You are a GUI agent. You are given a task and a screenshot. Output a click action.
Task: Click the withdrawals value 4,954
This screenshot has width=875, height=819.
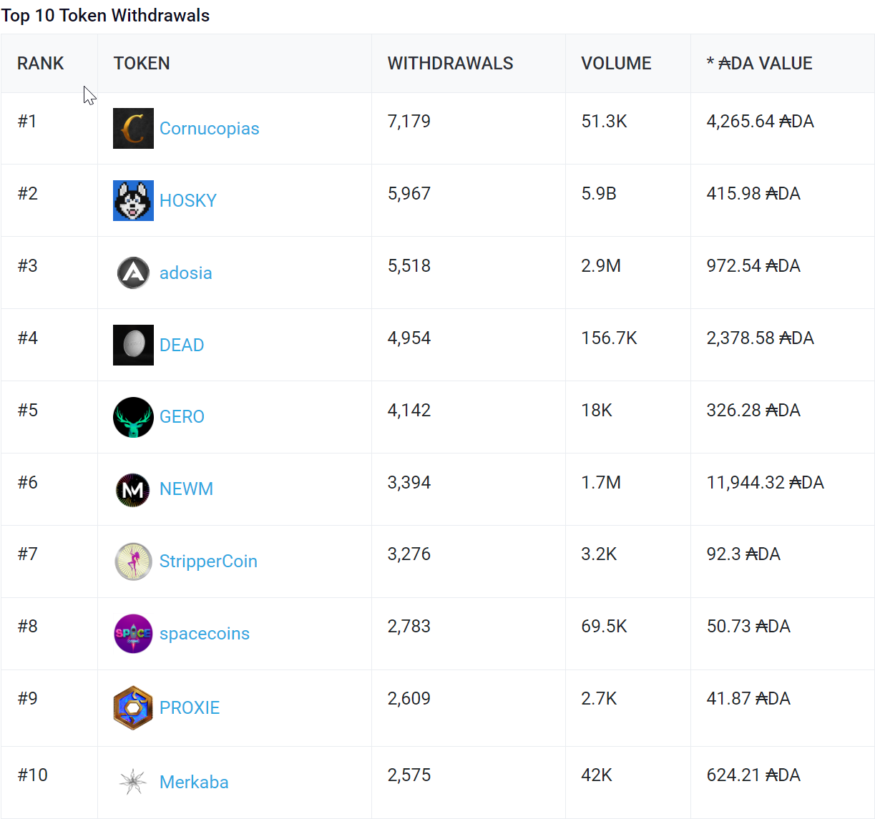tap(409, 338)
